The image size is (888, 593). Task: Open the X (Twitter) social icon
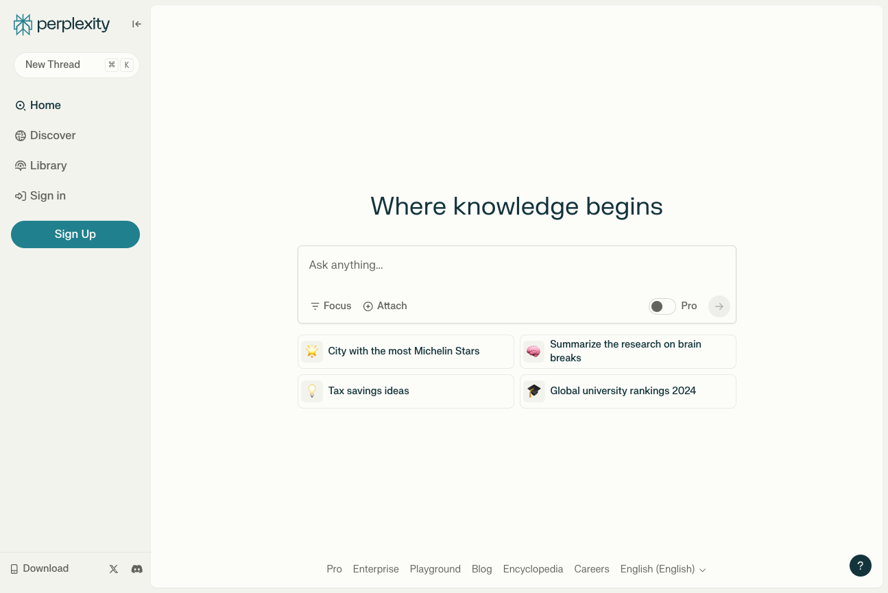point(114,569)
